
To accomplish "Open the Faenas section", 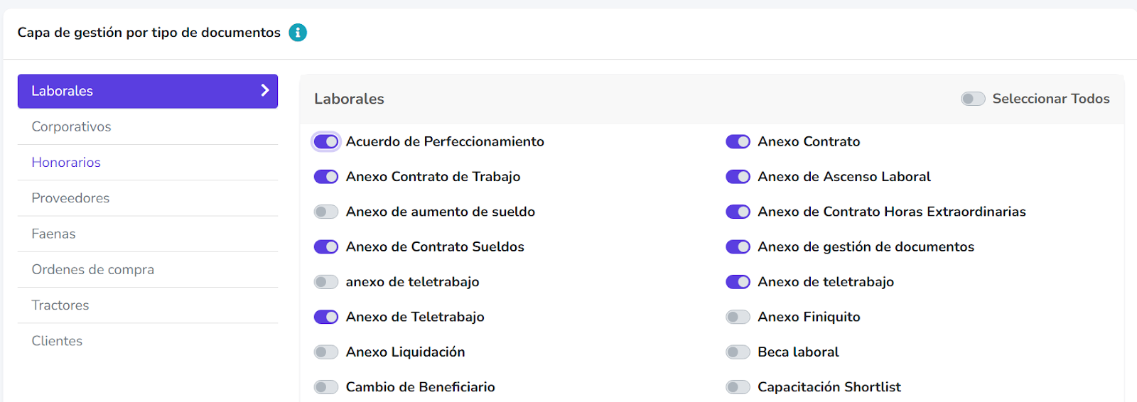I will pyautogui.click(x=148, y=234).
